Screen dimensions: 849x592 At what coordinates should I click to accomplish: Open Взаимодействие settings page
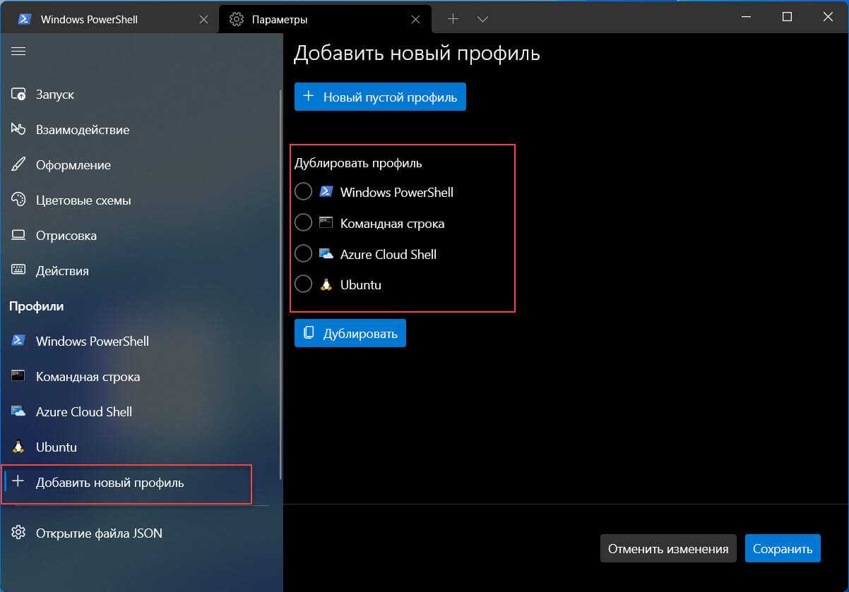tap(82, 130)
